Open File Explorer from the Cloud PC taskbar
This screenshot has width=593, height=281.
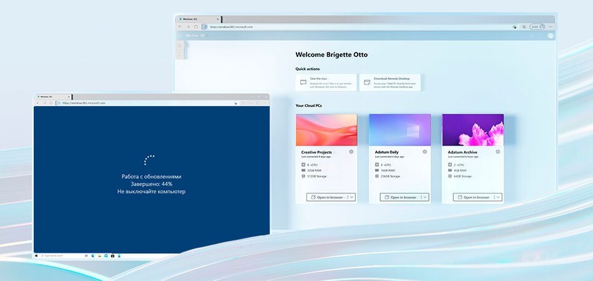pos(99,255)
